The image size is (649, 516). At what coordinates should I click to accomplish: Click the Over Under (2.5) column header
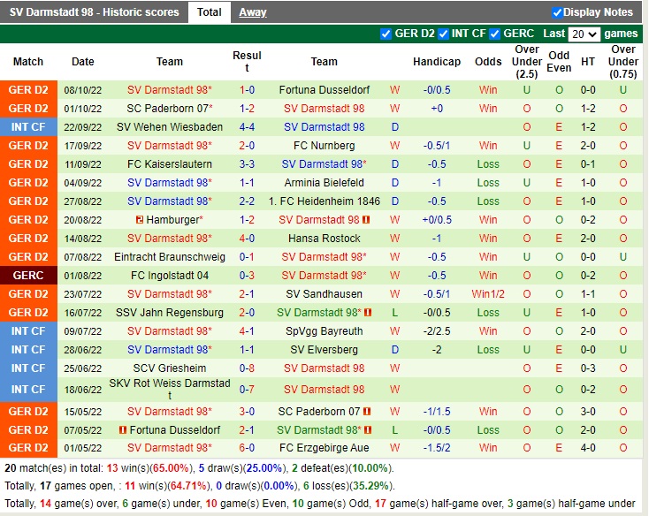527,62
